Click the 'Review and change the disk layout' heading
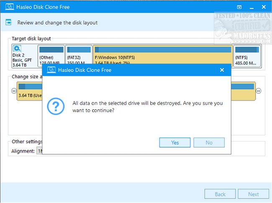 (57, 23)
